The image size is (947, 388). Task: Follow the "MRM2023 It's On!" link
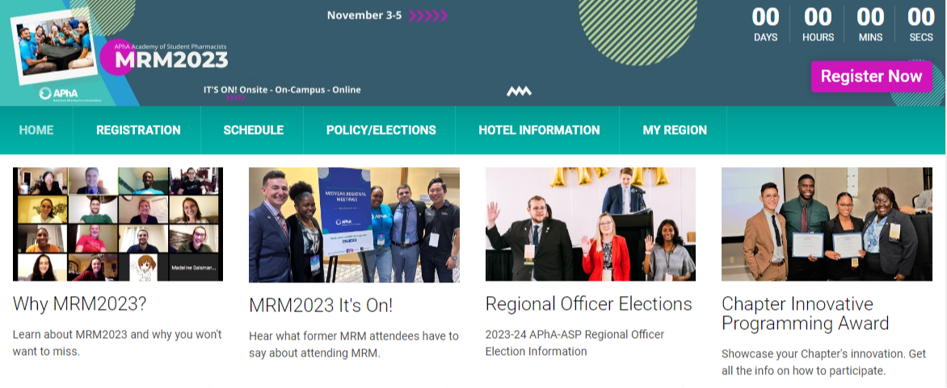point(321,306)
